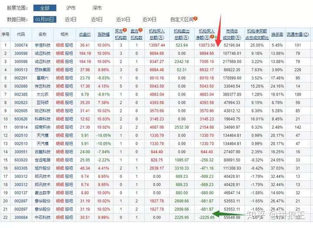This screenshot has height=228, width=313.
Task: Open help icon next to 买方机构数 header
Action: pos(125,30)
